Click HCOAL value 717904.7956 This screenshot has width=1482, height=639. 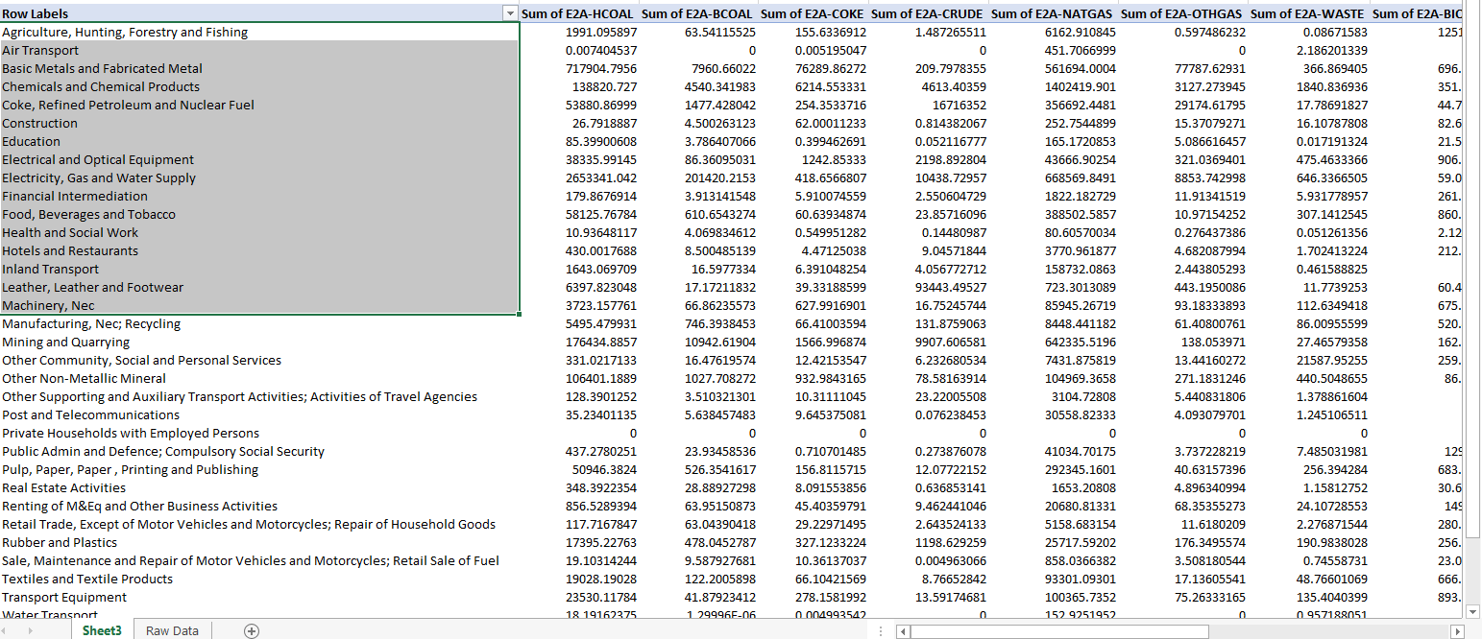[601, 69]
